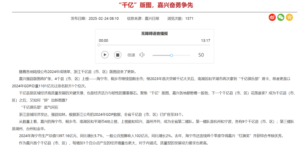The width and height of the screenshot is (306, 146).
Task: Click the 无障碍语音播报 heading
Action: coord(155,33)
